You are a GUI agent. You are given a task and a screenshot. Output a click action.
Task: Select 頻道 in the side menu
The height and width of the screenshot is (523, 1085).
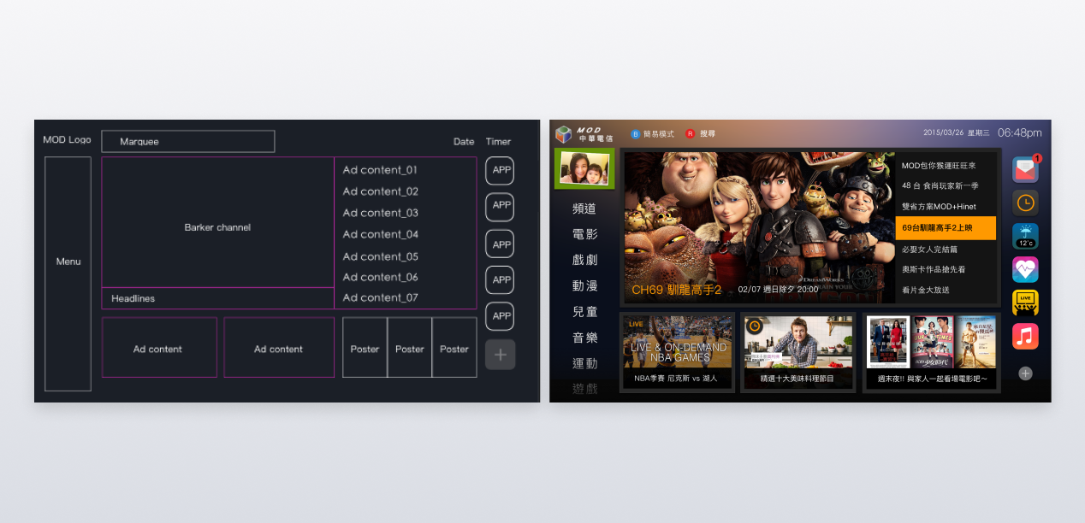[584, 209]
